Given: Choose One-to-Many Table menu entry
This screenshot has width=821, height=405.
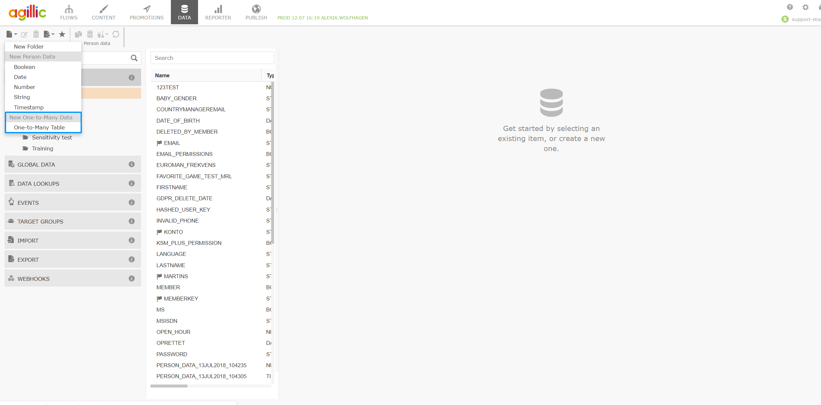Looking at the screenshot, I should (x=39, y=127).
